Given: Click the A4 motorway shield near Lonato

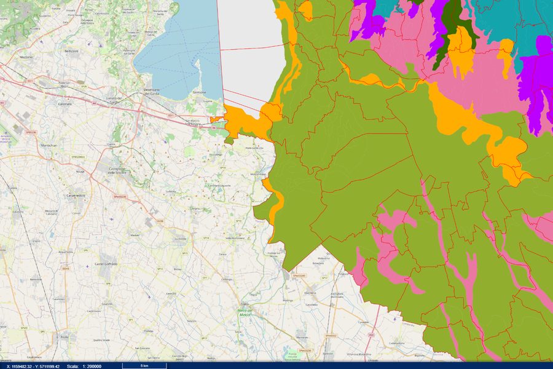Looking at the screenshot, I should [94, 103].
